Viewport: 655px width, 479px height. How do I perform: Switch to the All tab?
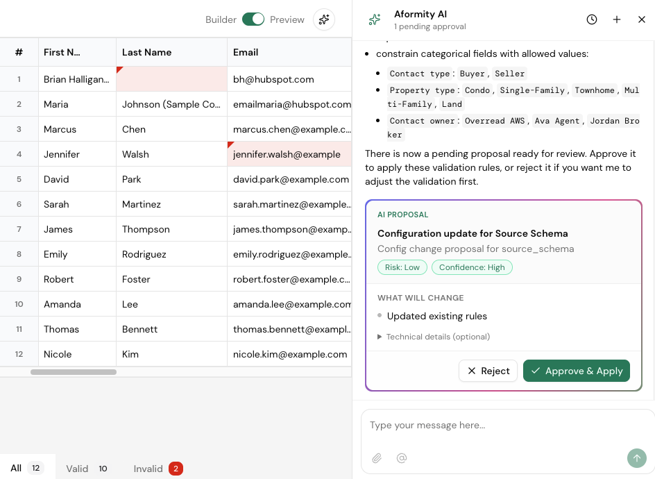[x=28, y=468]
